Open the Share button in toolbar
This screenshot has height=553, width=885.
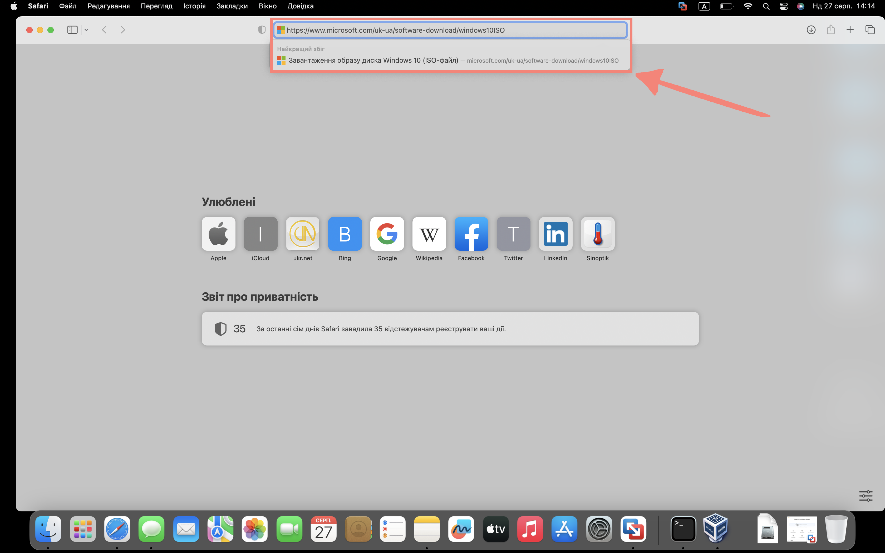pos(830,29)
